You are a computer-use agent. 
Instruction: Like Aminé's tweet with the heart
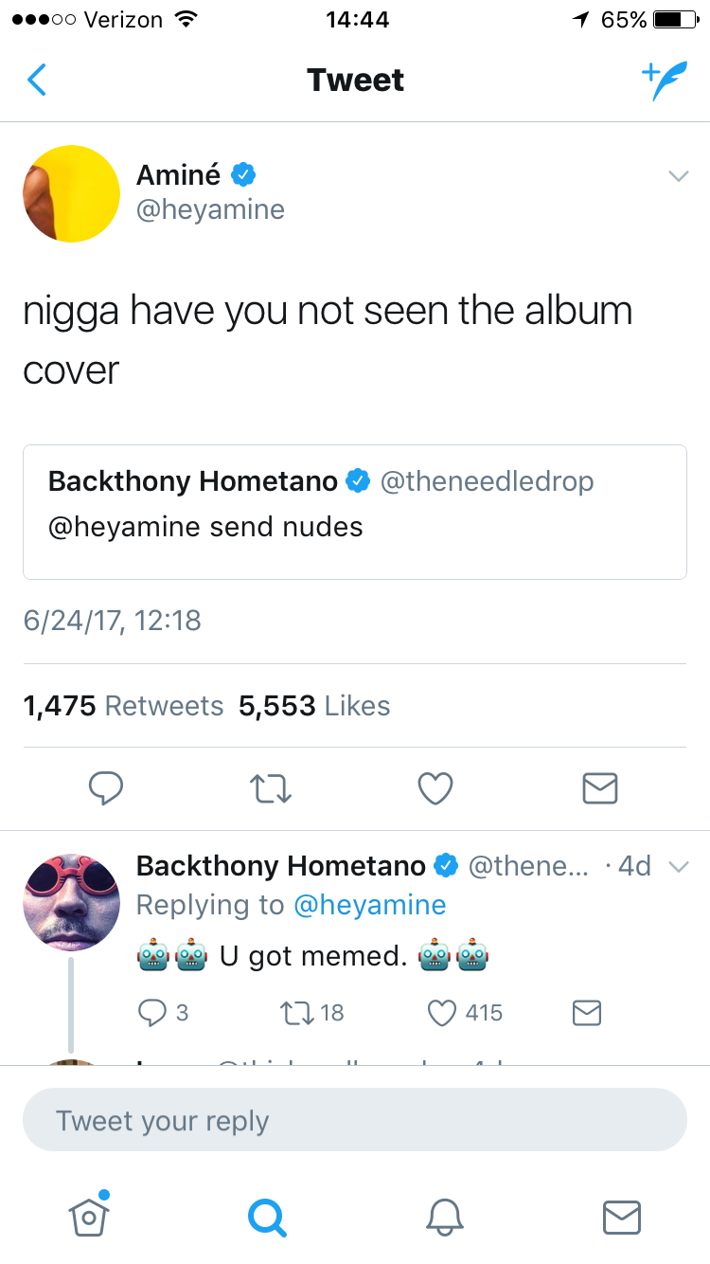coord(435,787)
